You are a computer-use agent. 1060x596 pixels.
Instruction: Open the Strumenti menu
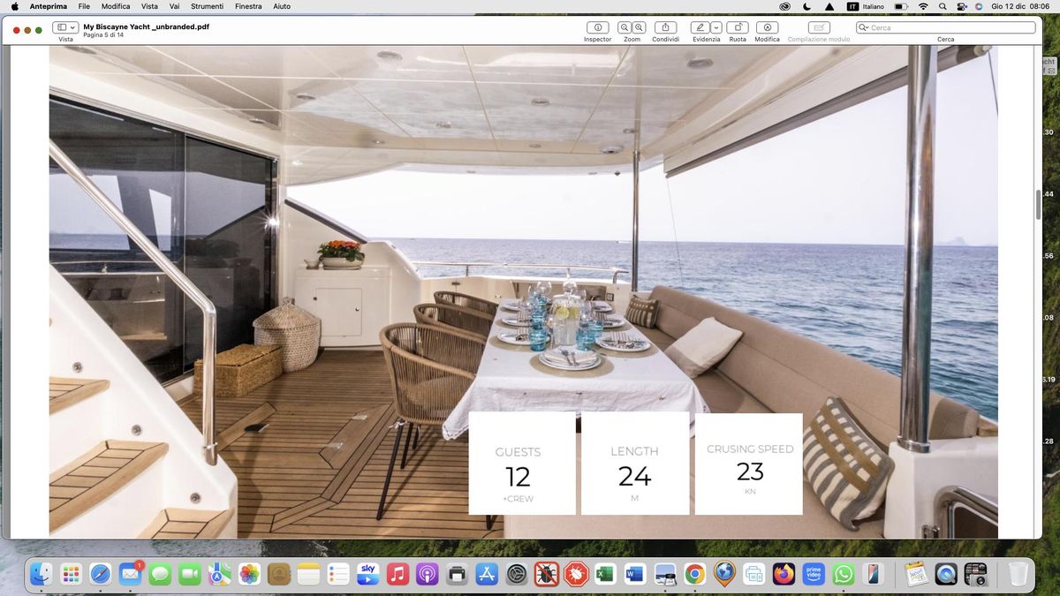pos(208,6)
